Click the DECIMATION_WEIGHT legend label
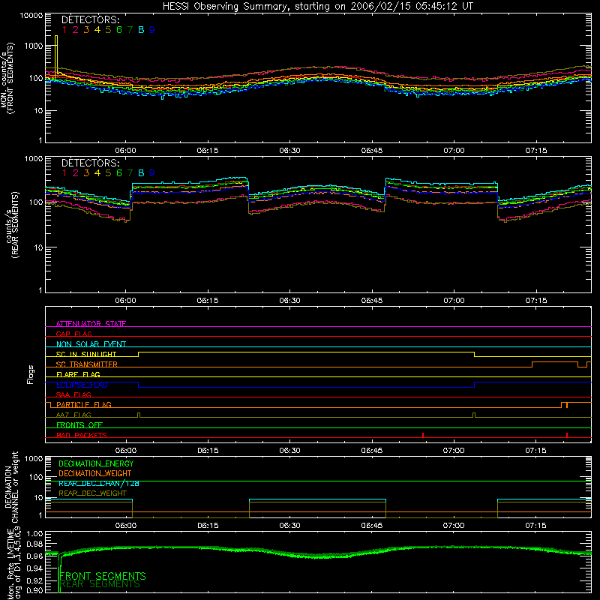This screenshot has height=600, width=600. tap(95, 473)
